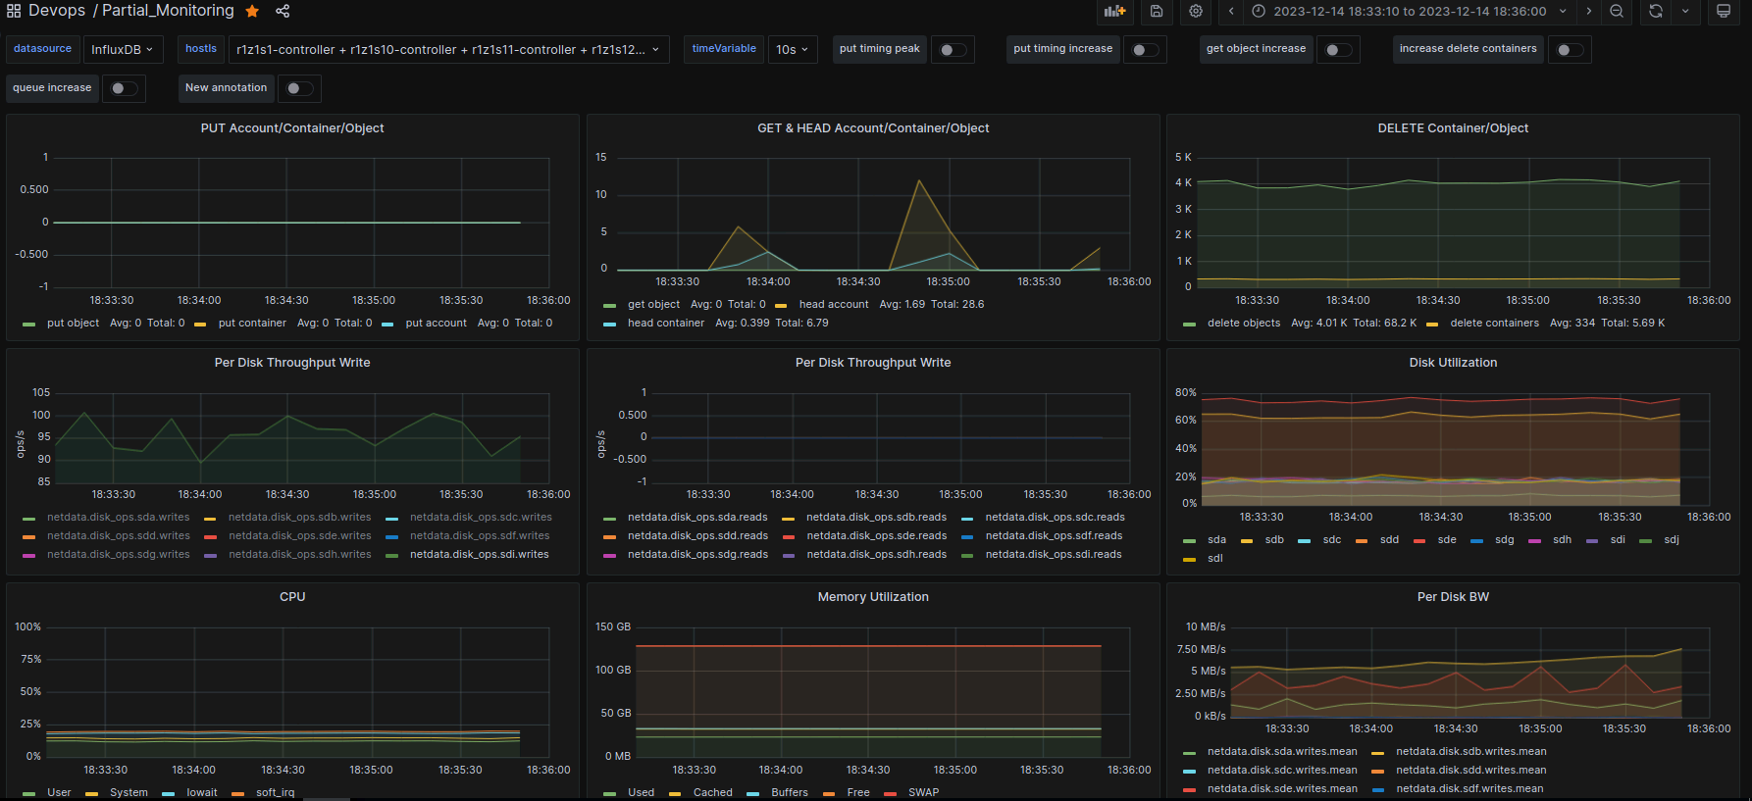Switch on the queue increase annotation

tap(124, 88)
